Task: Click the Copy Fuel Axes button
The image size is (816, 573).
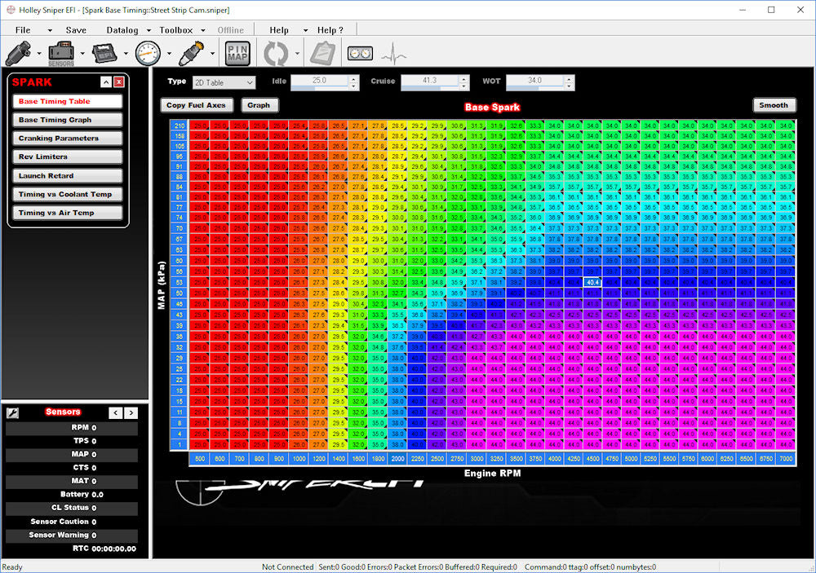Action: point(196,105)
